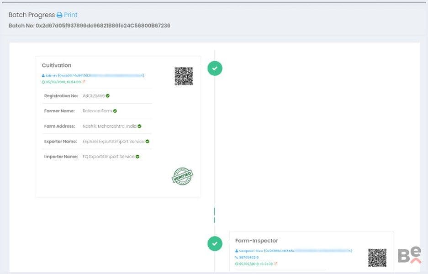Image resolution: width=428 pixels, height=274 pixels.
Task: Click the 'Farm Address:' label
Action: click(59, 126)
